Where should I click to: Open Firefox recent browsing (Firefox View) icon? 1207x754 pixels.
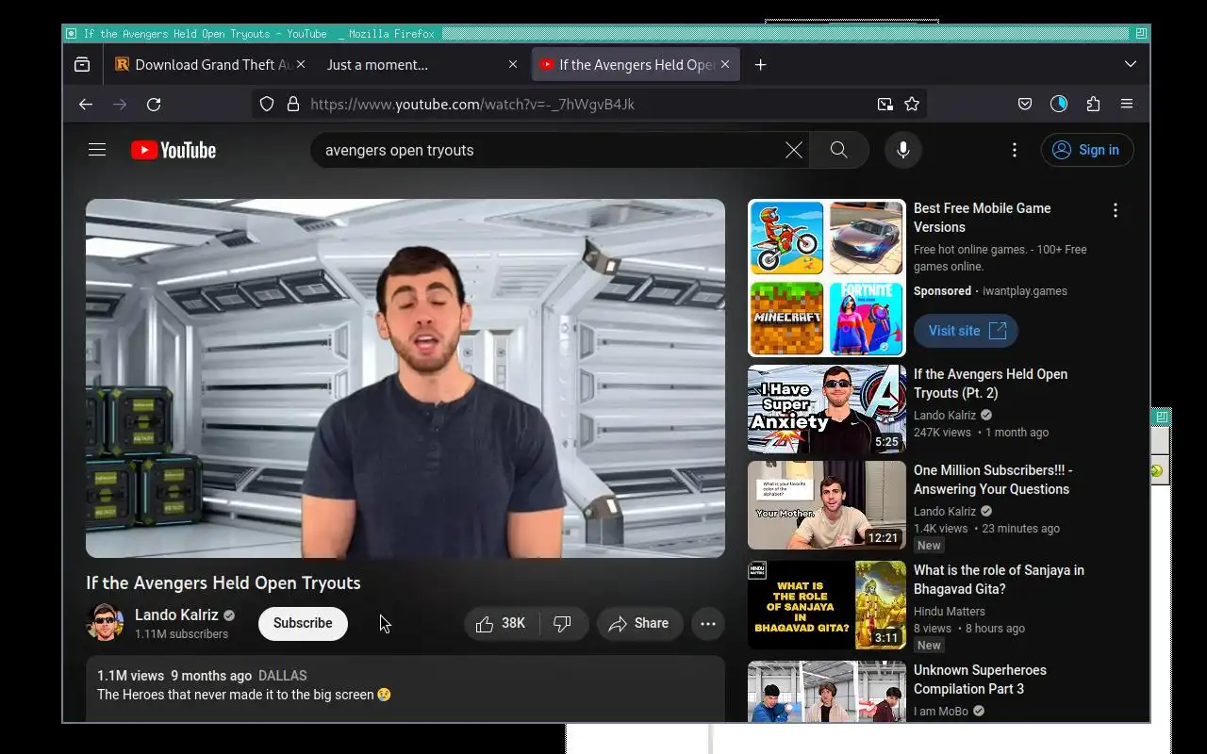click(82, 64)
